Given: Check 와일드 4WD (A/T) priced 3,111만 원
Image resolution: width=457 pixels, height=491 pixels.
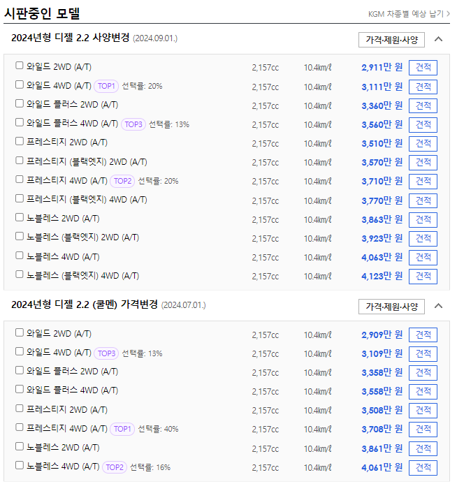Looking at the screenshot, I should tap(20, 85).
